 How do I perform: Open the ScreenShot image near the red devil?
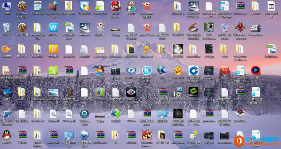(x=256, y=28)
